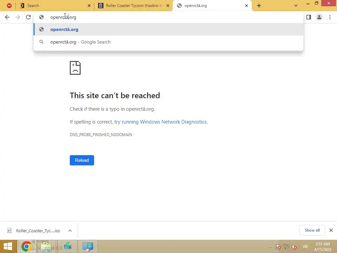Choose the openrctâ.org URL suggestion
This screenshot has width=337, height=253.
[x=168, y=29]
